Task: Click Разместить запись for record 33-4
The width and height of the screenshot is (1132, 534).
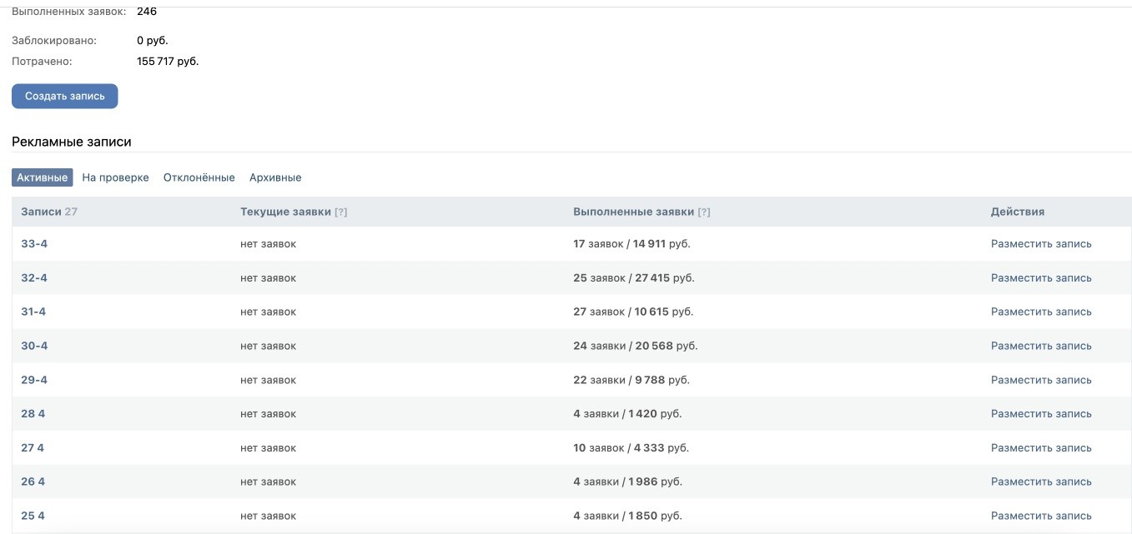Action: point(1041,244)
